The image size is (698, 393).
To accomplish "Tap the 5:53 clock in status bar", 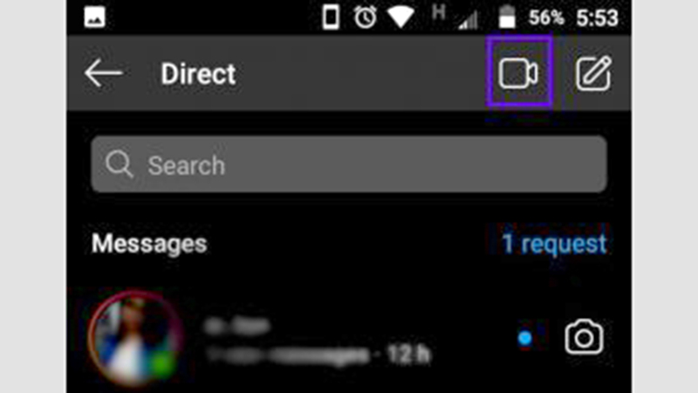I will point(597,18).
